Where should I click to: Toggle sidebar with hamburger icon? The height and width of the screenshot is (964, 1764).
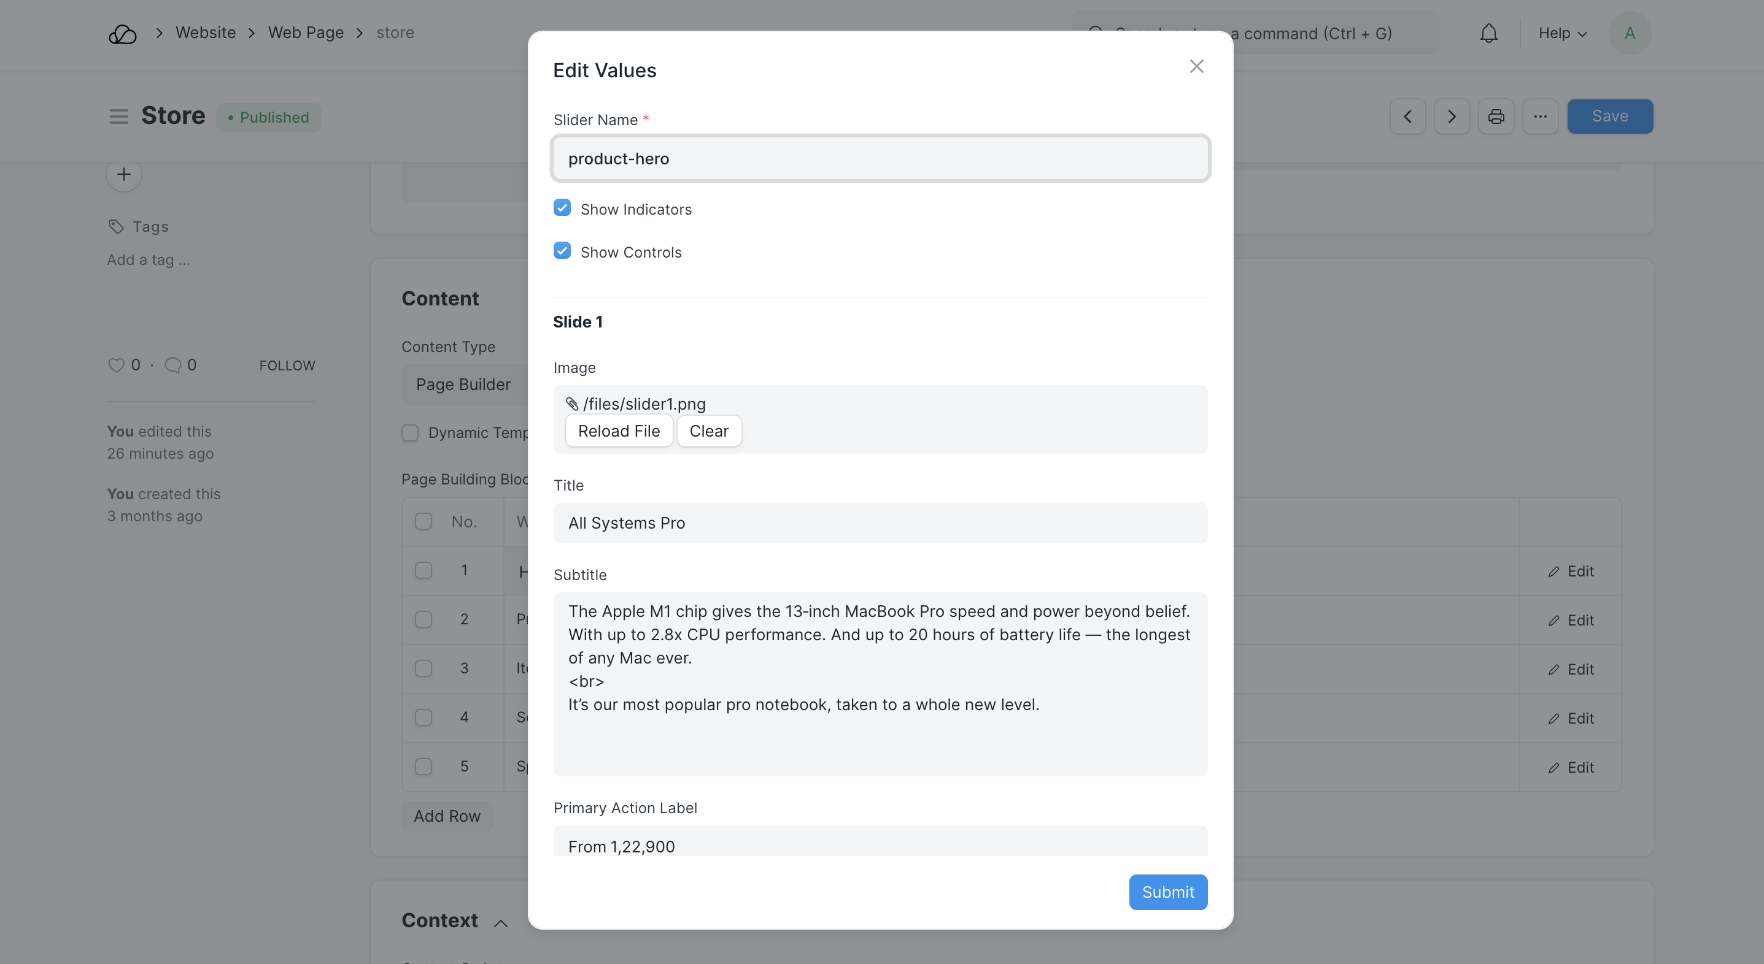(x=118, y=117)
